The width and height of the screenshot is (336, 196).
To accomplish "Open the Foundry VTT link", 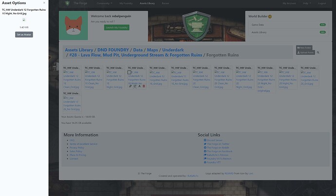I will pyautogui.click(x=212, y=162).
